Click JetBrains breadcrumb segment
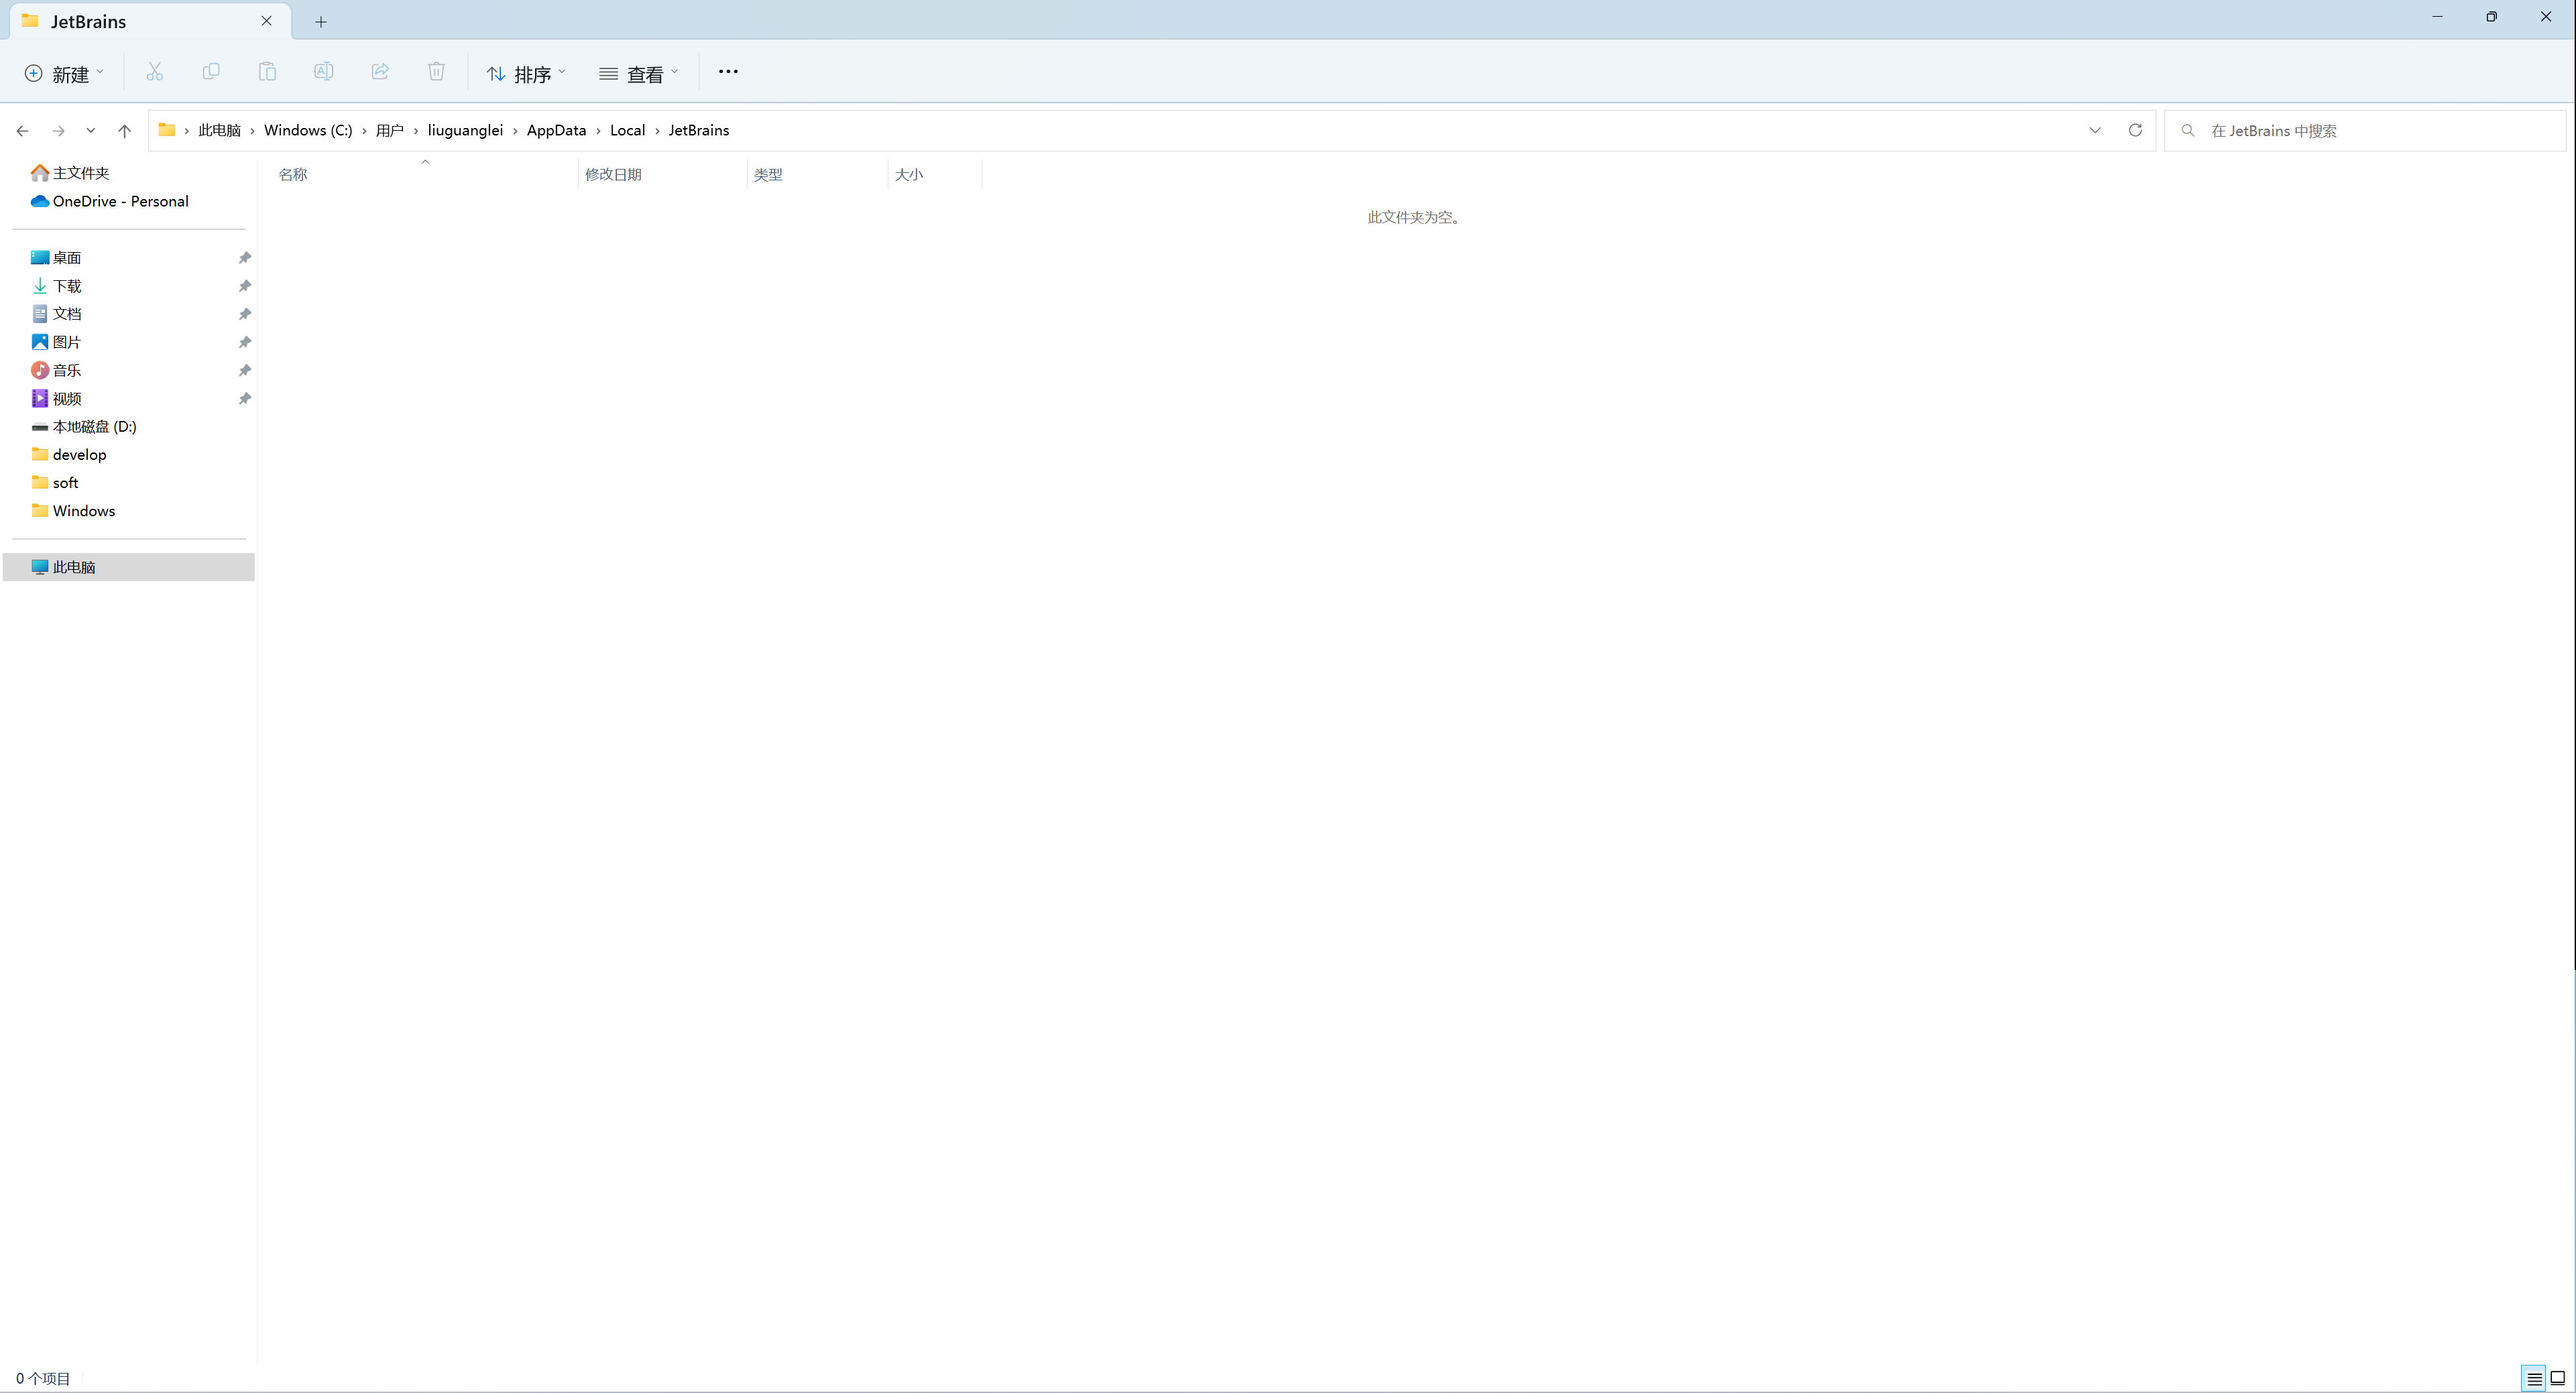 pyautogui.click(x=699, y=130)
